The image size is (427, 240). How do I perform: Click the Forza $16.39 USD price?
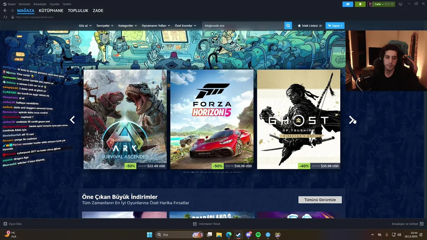243,166
